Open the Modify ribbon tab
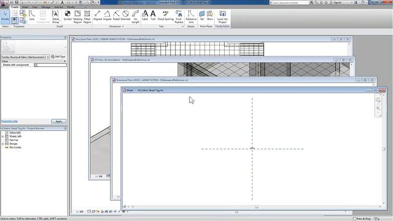The height and width of the screenshot is (221, 393). tap(71, 7)
